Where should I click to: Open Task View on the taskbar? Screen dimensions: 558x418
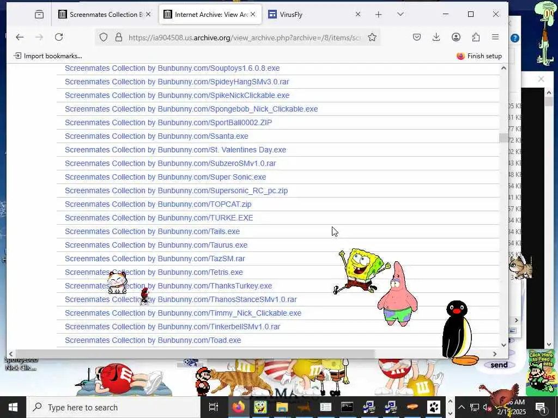click(214, 407)
